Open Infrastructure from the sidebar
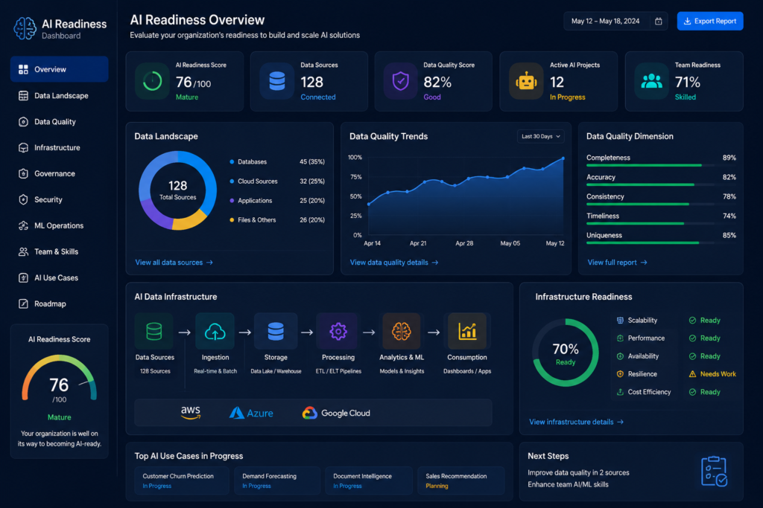763x508 pixels. [60, 148]
